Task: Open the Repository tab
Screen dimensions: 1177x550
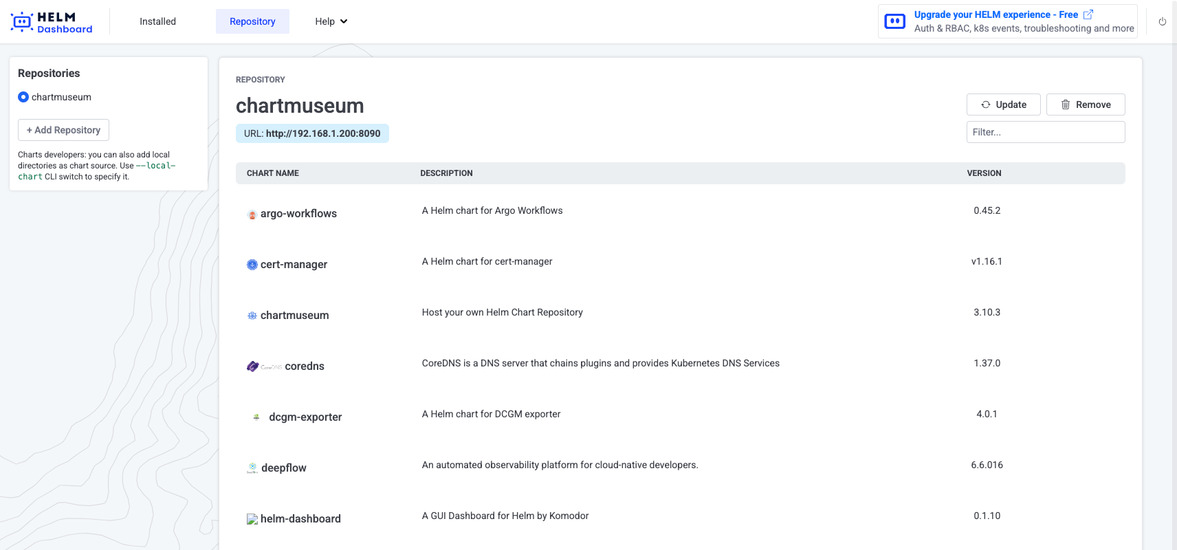Action: [252, 21]
